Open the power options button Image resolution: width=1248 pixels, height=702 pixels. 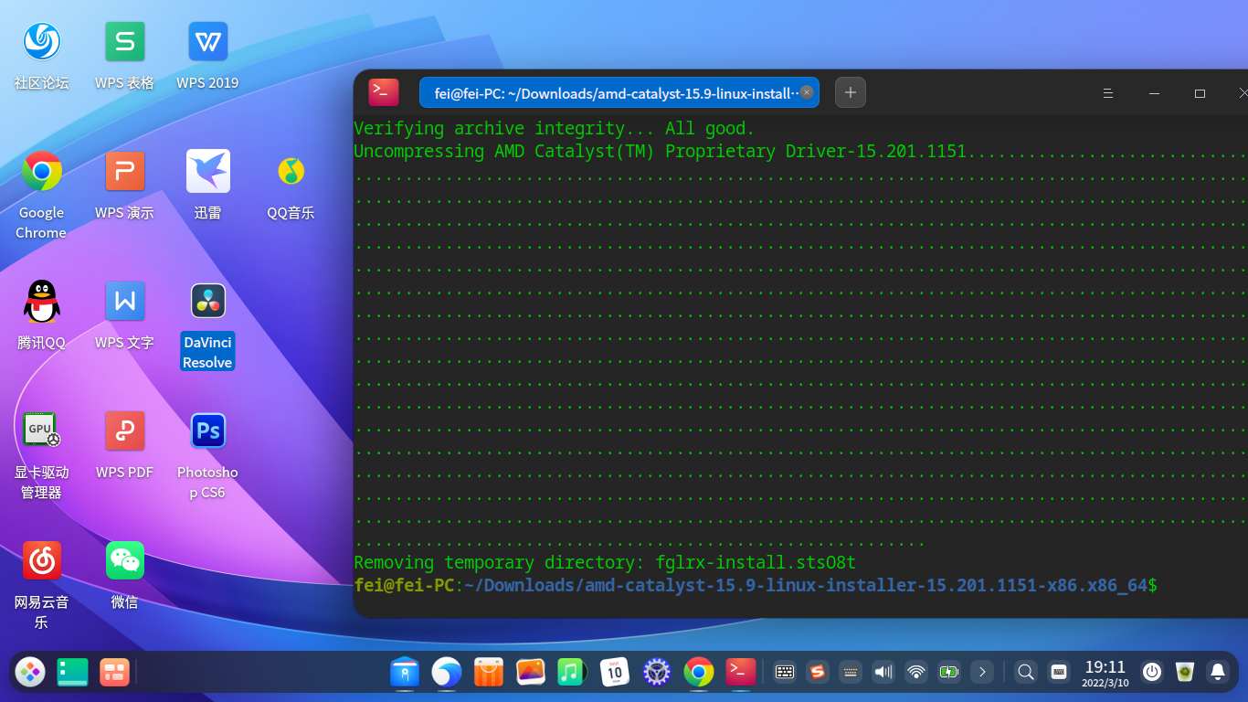(x=1152, y=672)
